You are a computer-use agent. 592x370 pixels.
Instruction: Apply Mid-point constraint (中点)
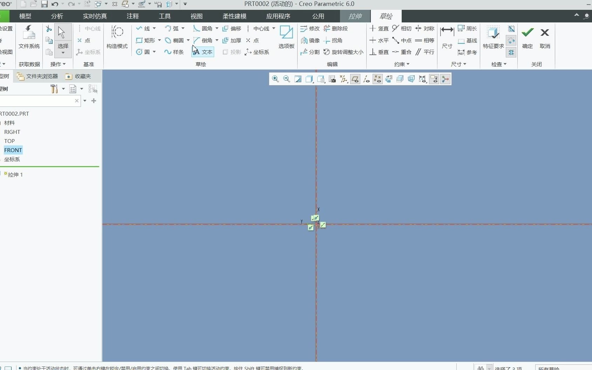[402, 40]
